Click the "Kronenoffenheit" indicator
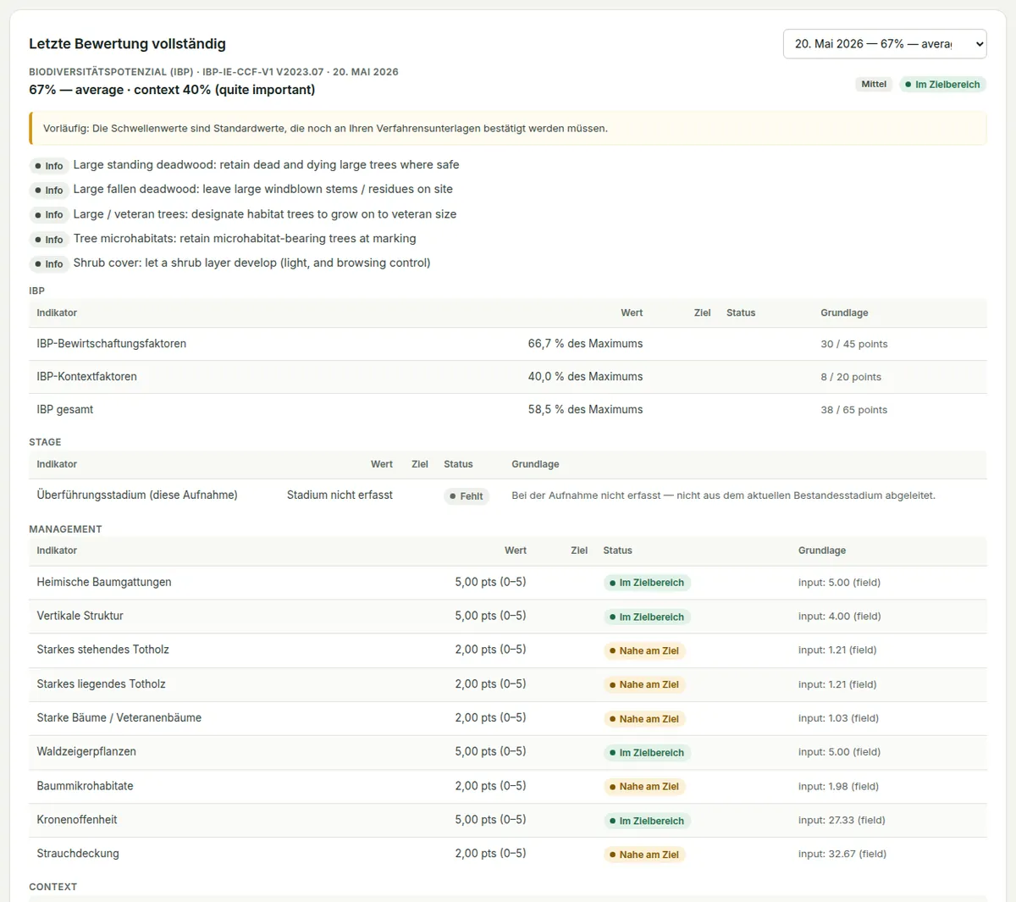 click(77, 820)
